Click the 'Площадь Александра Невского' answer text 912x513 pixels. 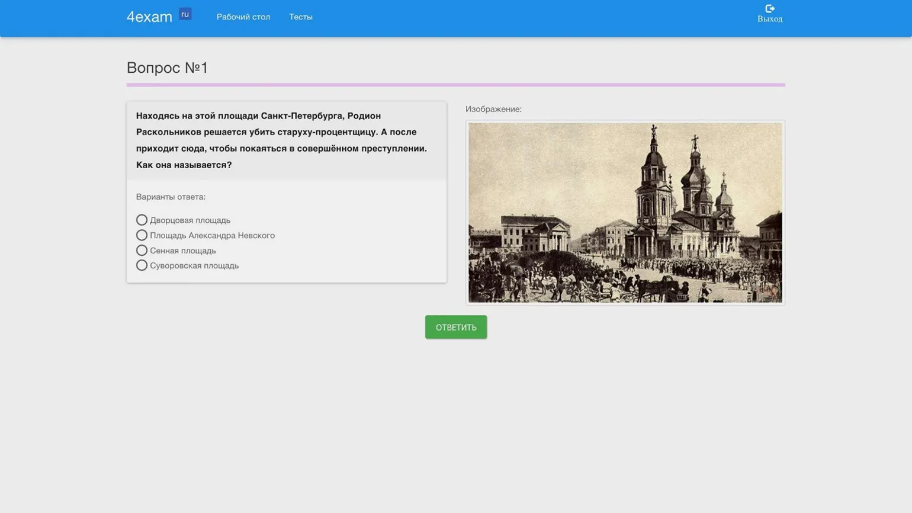[x=212, y=236]
